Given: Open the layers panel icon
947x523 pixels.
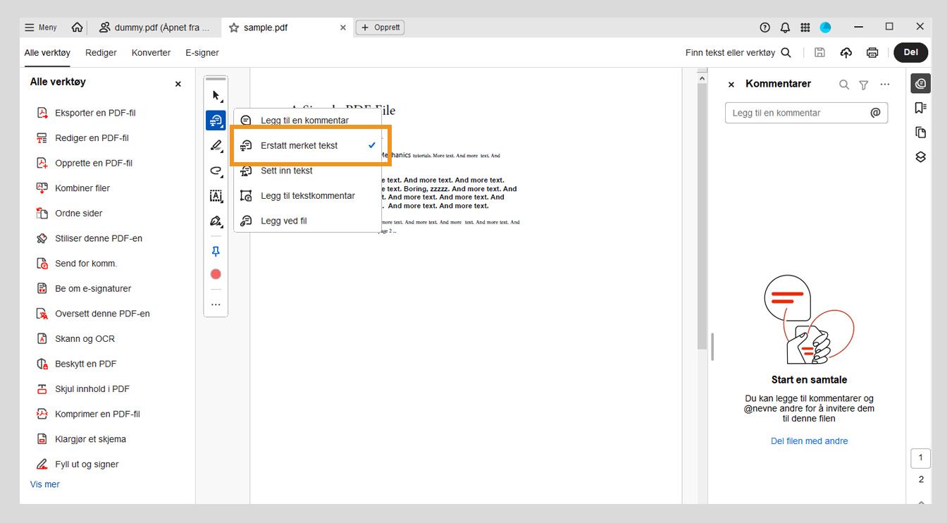Looking at the screenshot, I should tap(920, 156).
